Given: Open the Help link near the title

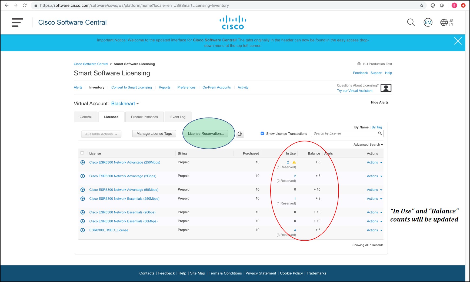Looking at the screenshot, I should click(388, 73).
